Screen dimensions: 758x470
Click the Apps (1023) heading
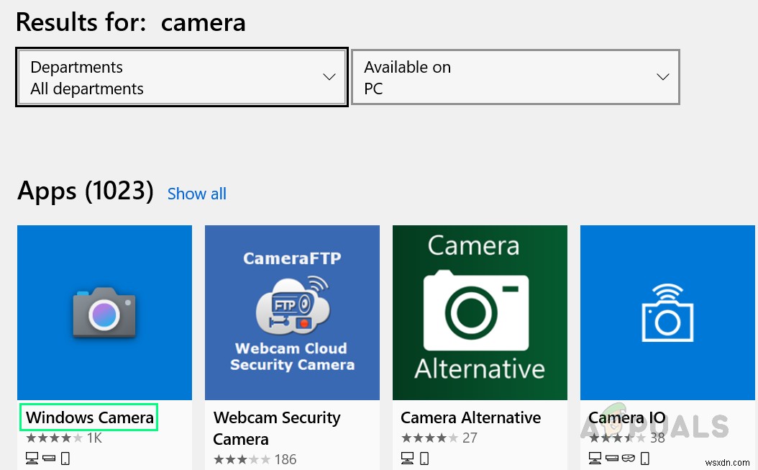[x=85, y=191]
